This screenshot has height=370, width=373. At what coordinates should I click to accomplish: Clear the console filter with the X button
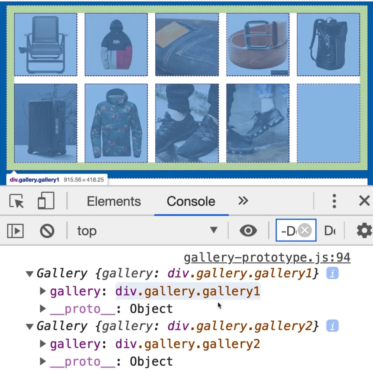tap(305, 231)
